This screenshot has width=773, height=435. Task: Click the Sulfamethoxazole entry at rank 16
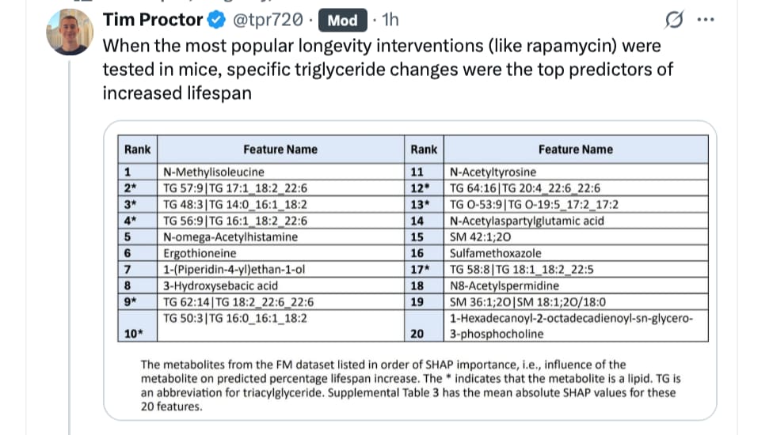click(x=496, y=253)
